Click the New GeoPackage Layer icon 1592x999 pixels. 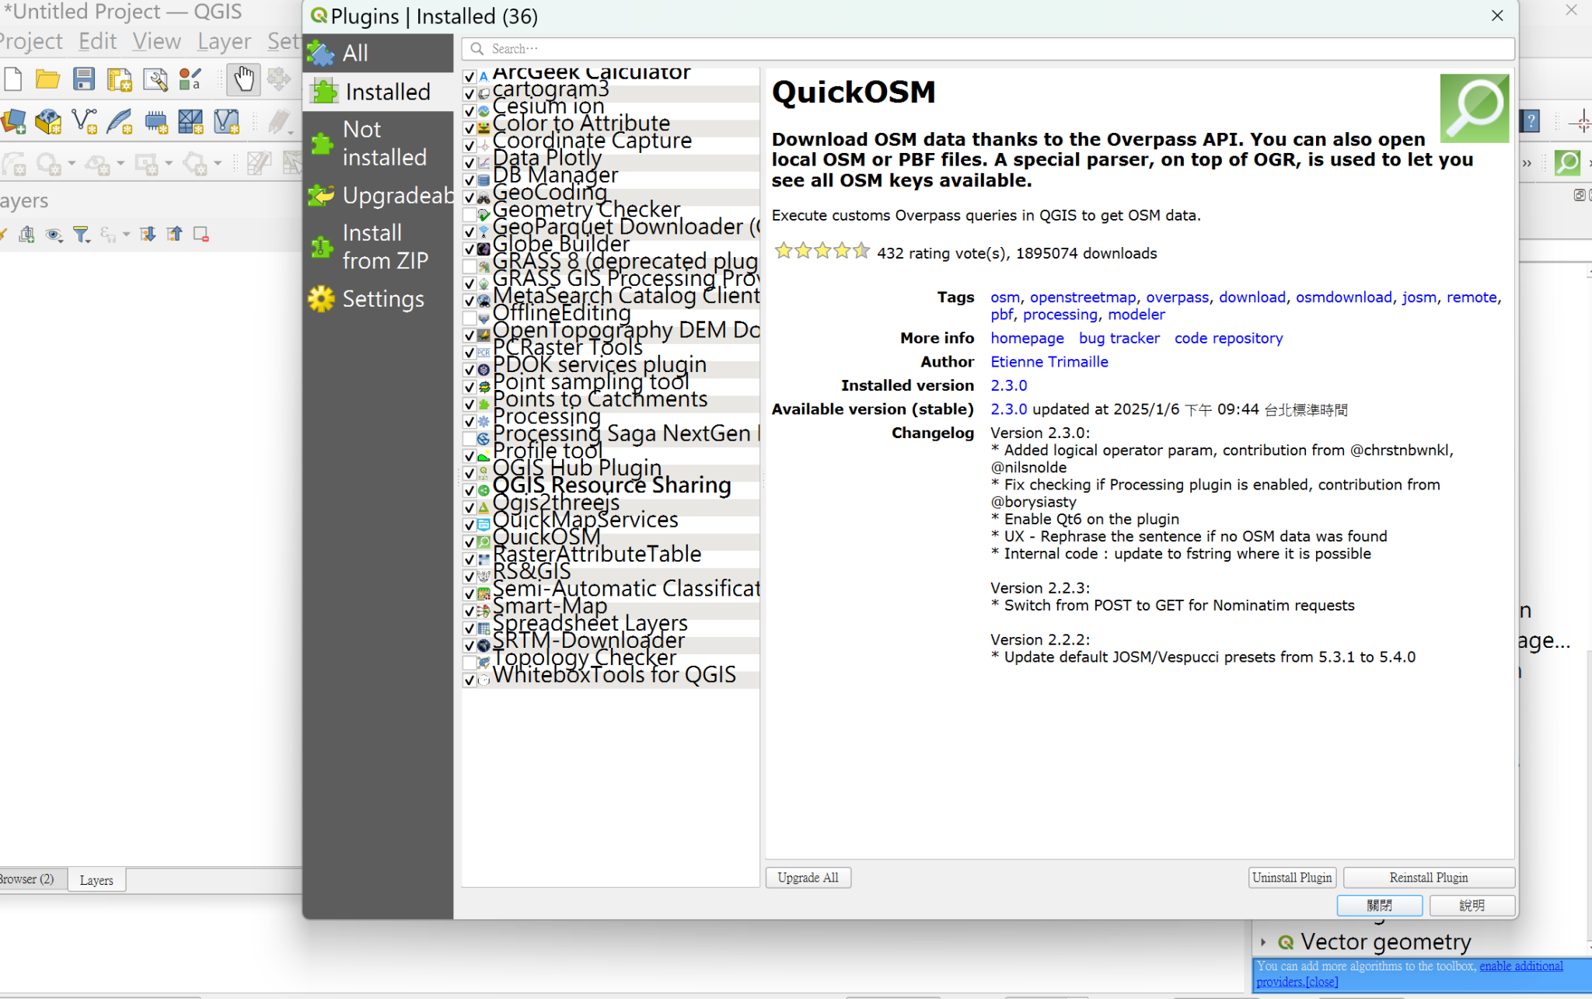tap(48, 121)
